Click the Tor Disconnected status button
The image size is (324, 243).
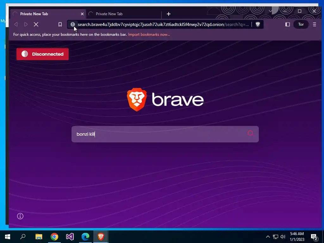pyautogui.click(x=43, y=54)
